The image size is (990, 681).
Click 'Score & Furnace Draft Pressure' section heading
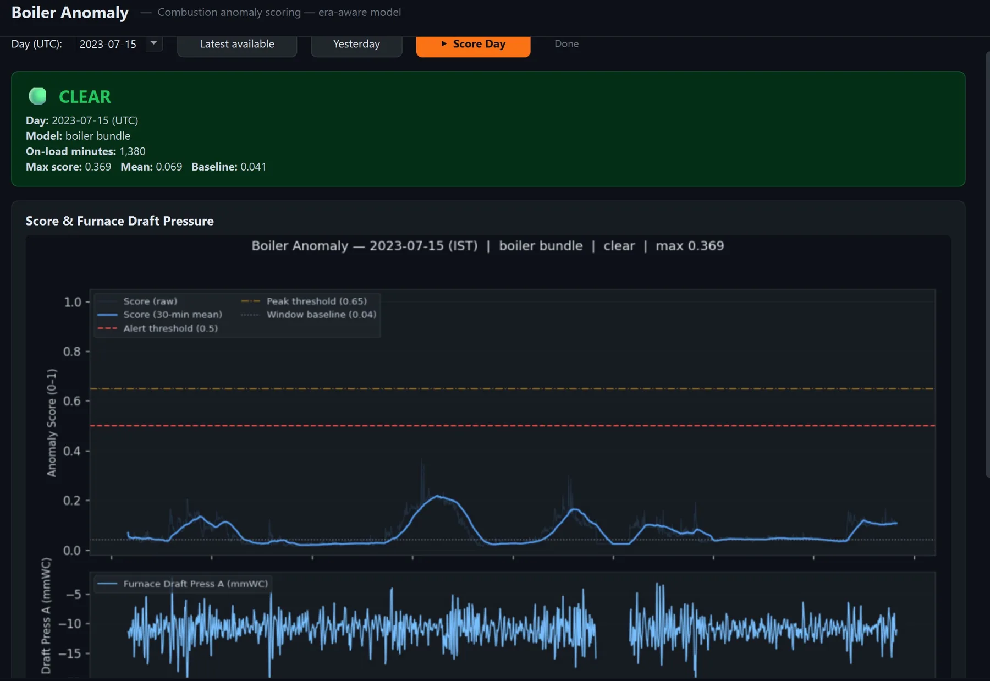pos(120,221)
